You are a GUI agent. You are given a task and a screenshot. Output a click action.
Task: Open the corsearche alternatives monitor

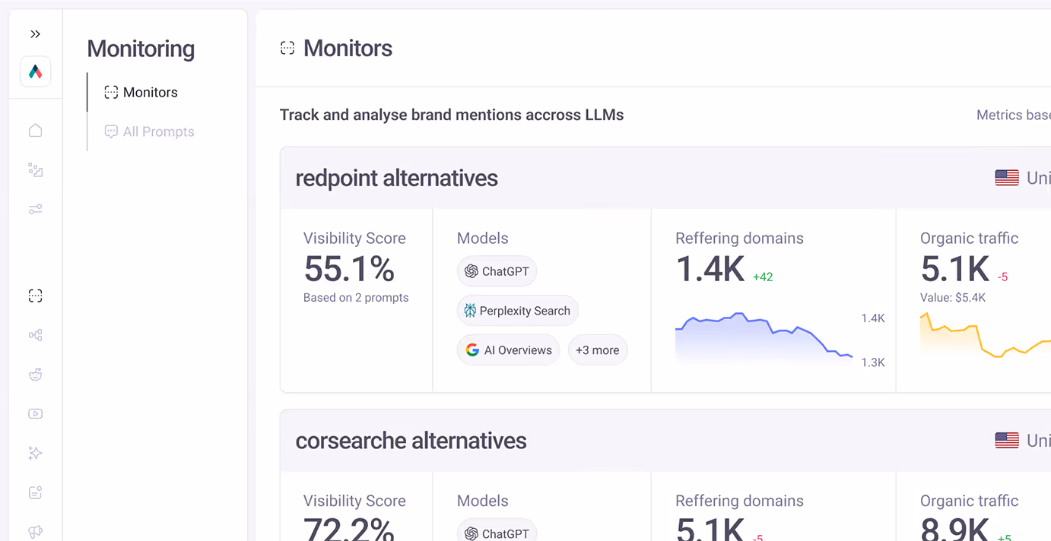tap(411, 441)
